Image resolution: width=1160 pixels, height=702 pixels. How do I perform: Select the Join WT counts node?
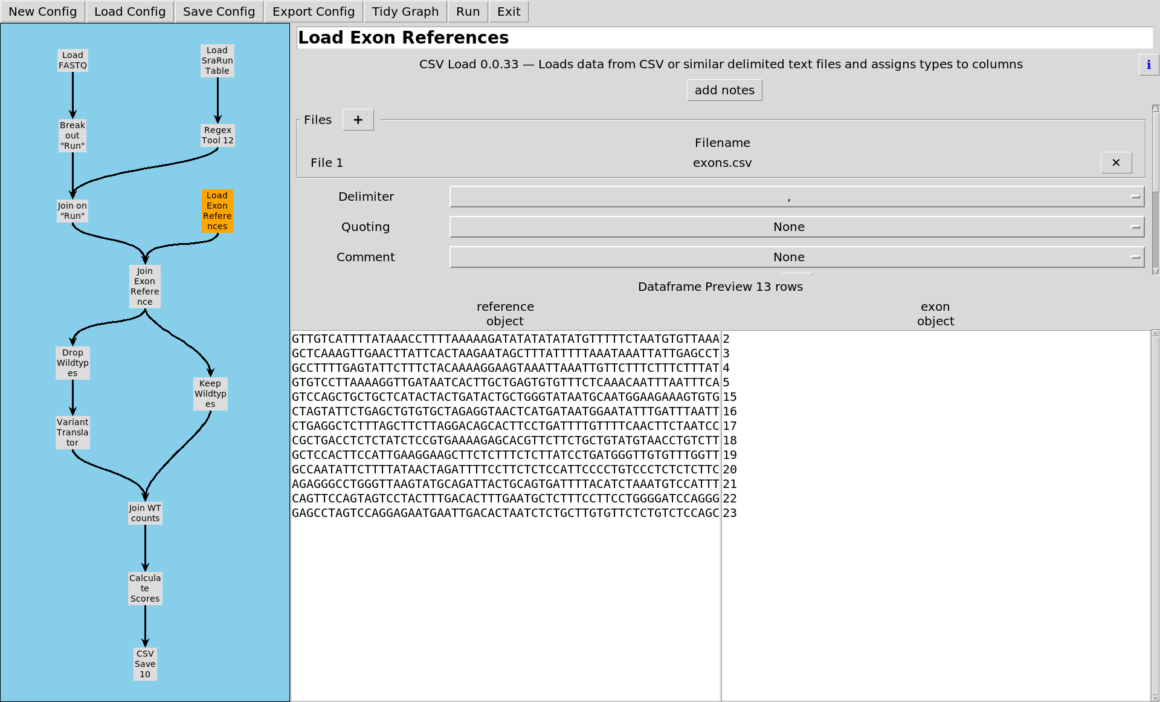coord(145,513)
